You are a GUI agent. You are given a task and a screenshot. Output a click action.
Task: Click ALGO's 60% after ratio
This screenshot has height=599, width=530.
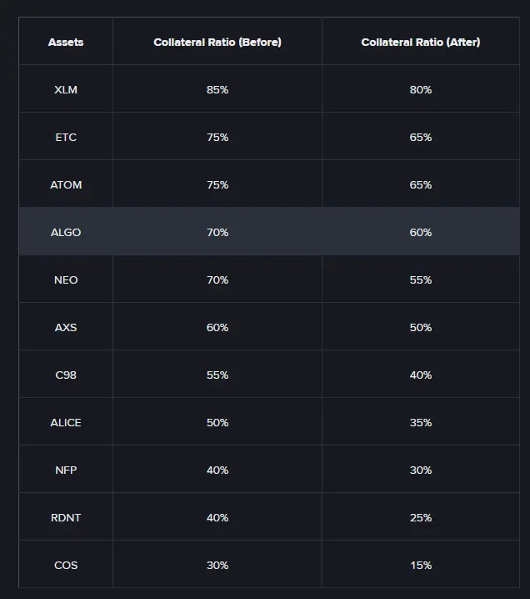pos(421,232)
